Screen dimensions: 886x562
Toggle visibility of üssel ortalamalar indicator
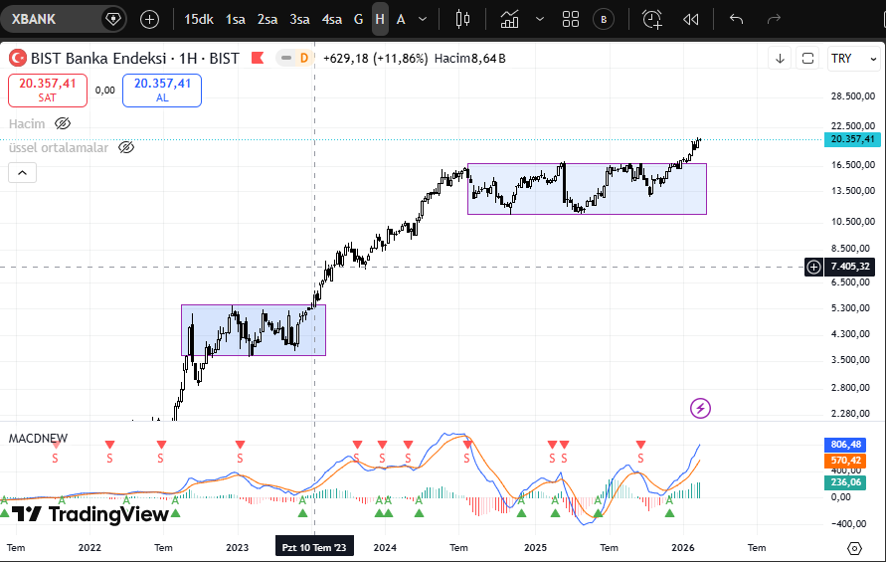[126, 147]
